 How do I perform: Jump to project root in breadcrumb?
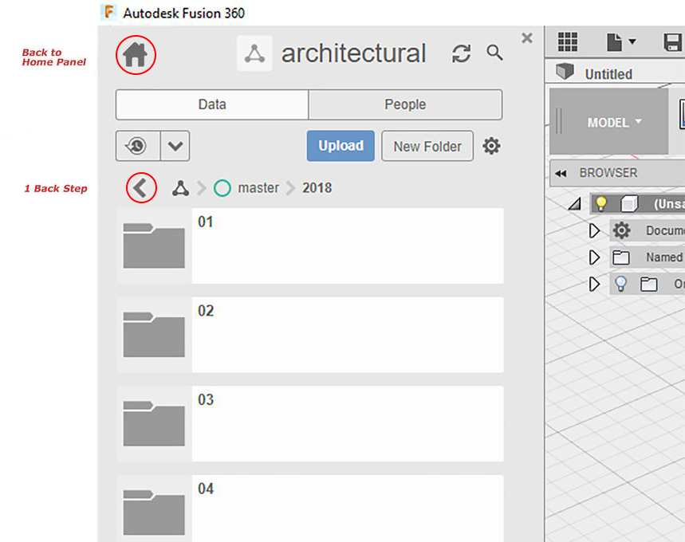[180, 188]
